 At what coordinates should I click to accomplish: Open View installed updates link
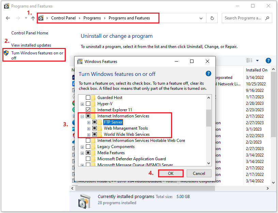coord(31,45)
